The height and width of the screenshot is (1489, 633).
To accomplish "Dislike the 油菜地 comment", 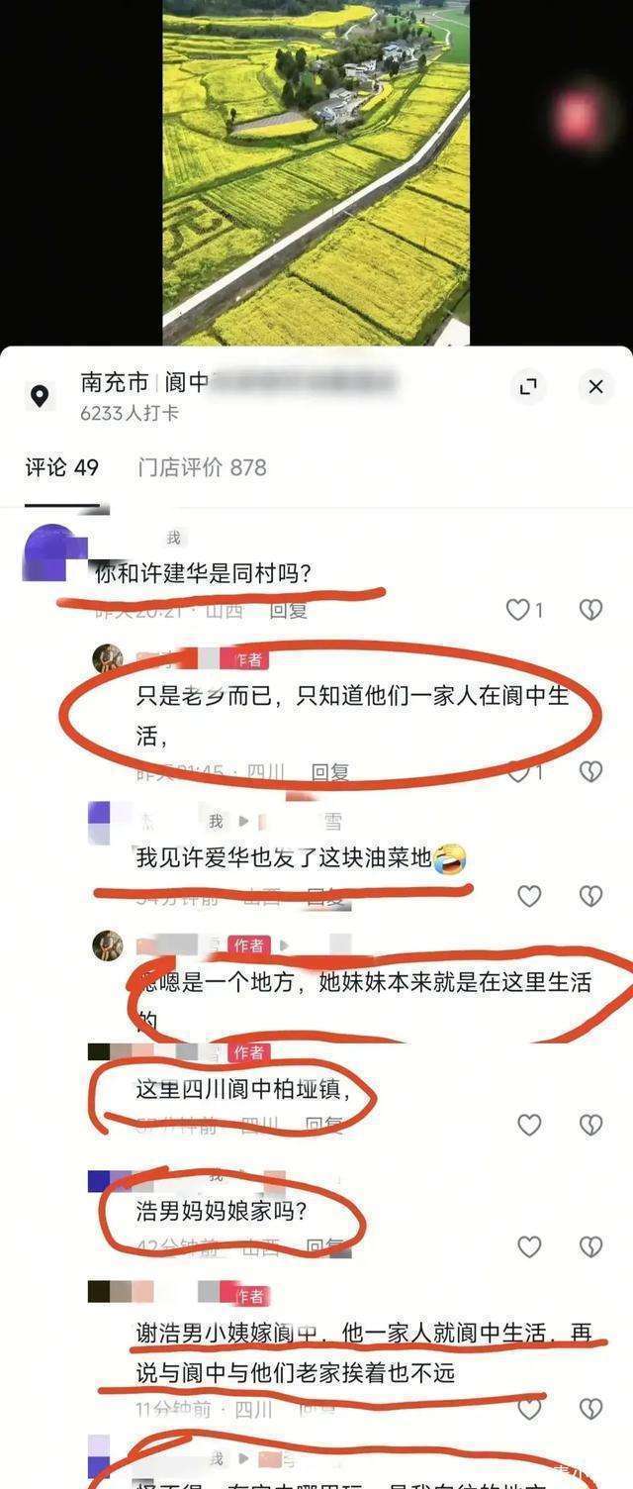I will (590, 896).
